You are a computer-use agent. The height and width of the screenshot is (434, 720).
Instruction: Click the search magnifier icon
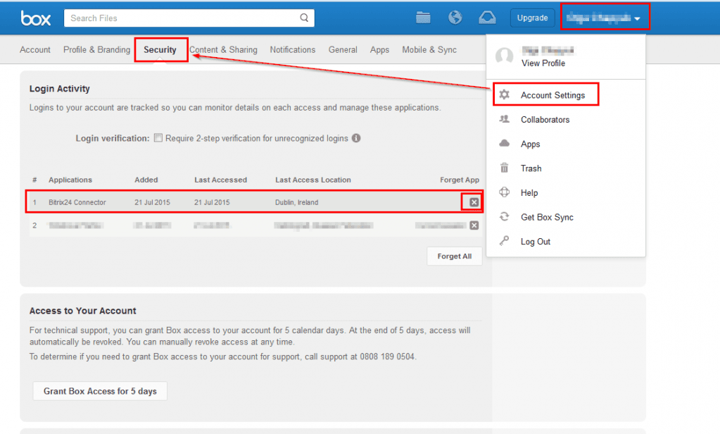pyautogui.click(x=304, y=18)
